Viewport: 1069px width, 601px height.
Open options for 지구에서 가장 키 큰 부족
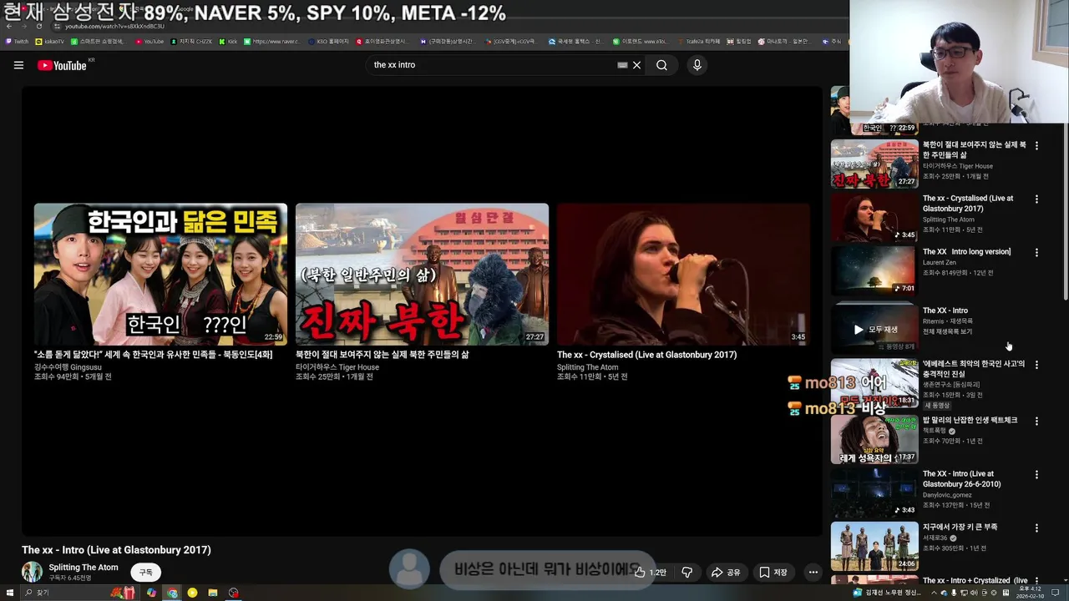pos(1036,528)
